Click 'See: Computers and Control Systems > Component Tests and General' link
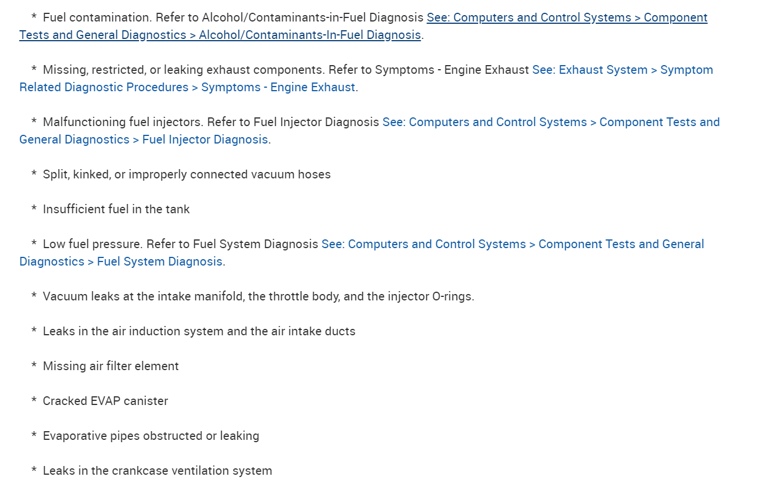Viewport: 783px width, 491px height. click(512, 244)
